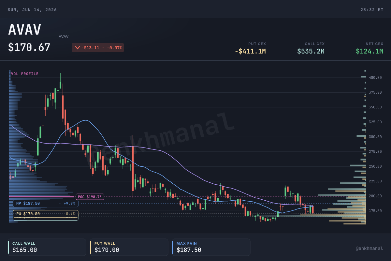Click the date Sun, Jun 14, 2026

(32, 10)
